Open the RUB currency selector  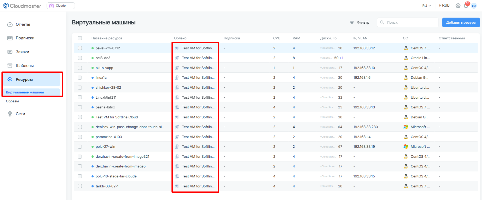tap(444, 6)
